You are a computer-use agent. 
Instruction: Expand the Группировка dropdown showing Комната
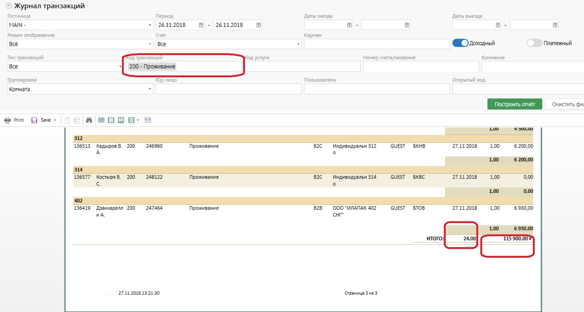(150, 89)
